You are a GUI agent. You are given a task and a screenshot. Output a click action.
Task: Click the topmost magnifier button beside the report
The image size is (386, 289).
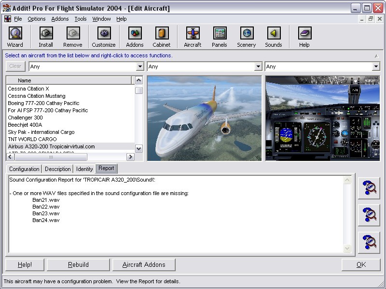[x=369, y=188]
